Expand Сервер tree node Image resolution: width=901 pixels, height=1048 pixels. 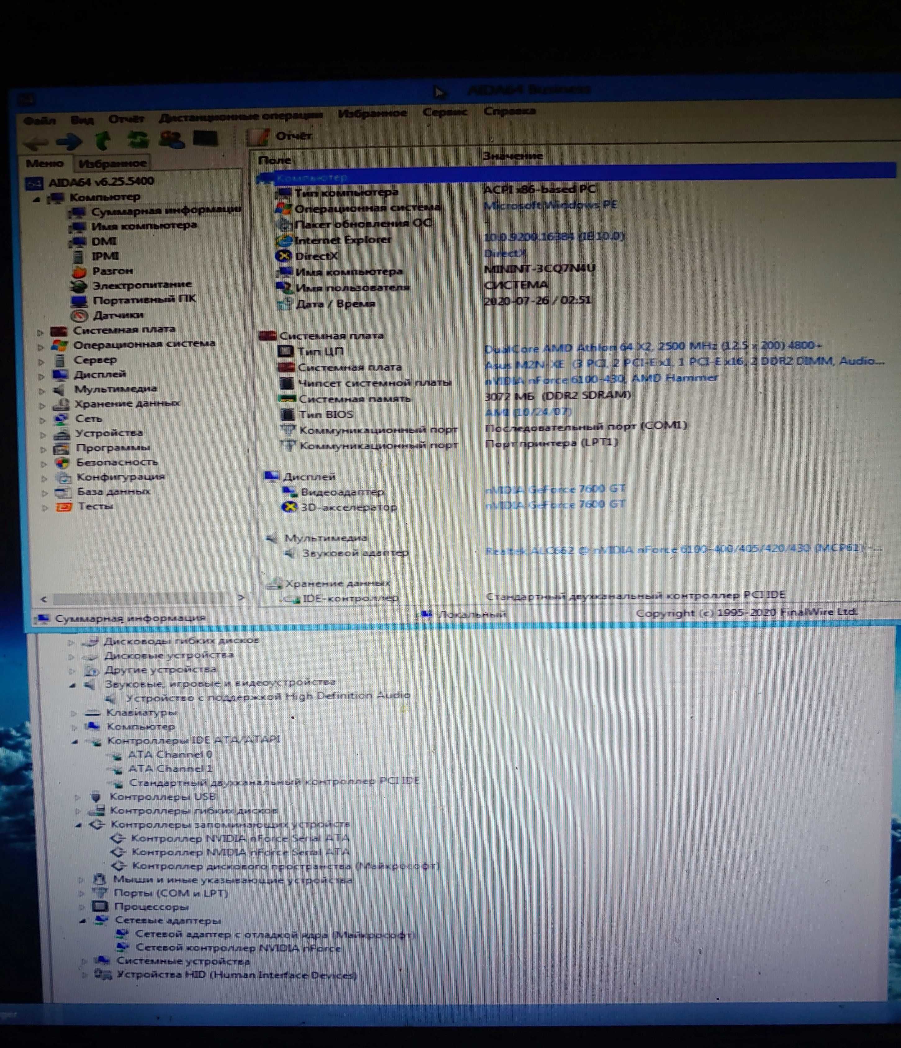(x=42, y=362)
